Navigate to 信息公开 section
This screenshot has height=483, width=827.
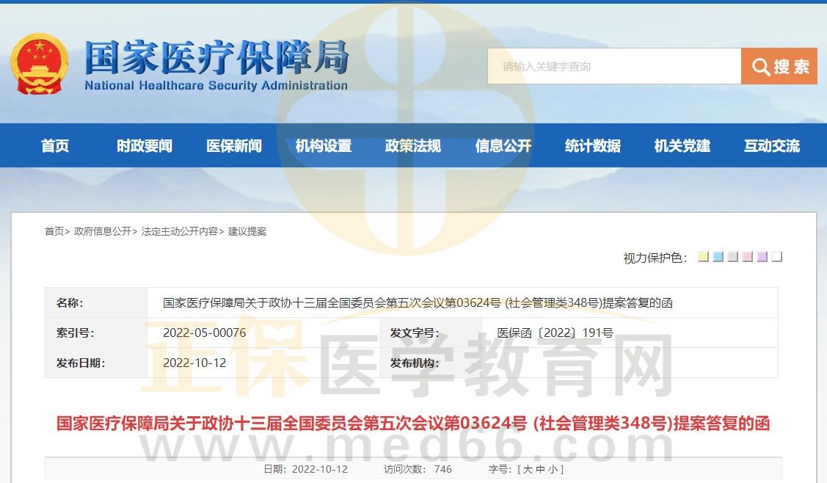pyautogui.click(x=503, y=146)
